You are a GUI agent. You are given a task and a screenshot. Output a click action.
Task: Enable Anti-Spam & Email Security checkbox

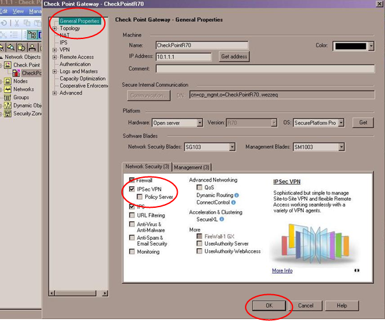pyautogui.click(x=132, y=238)
